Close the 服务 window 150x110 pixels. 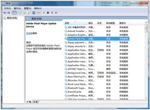click(144, 3)
